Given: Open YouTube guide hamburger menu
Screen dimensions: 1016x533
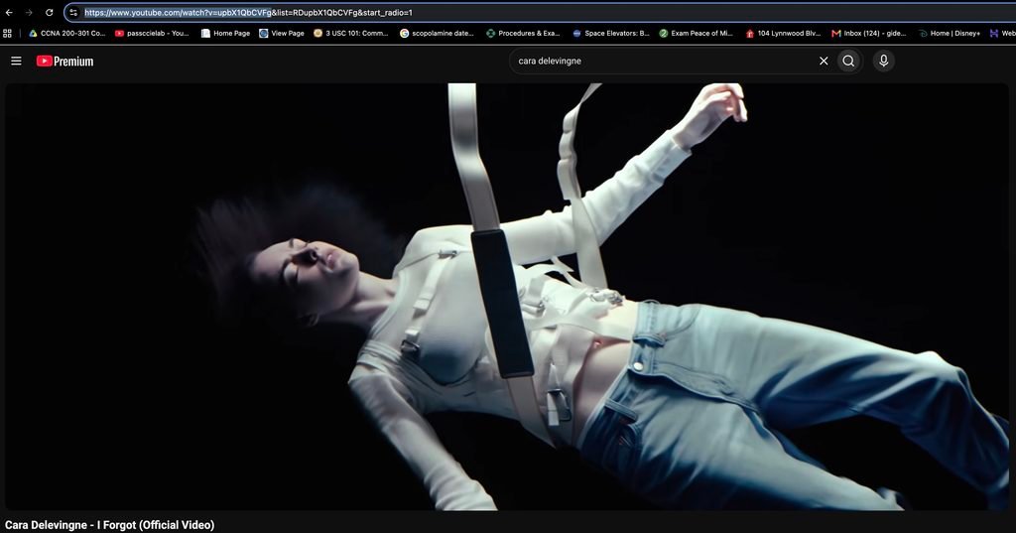Looking at the screenshot, I should pyautogui.click(x=16, y=61).
